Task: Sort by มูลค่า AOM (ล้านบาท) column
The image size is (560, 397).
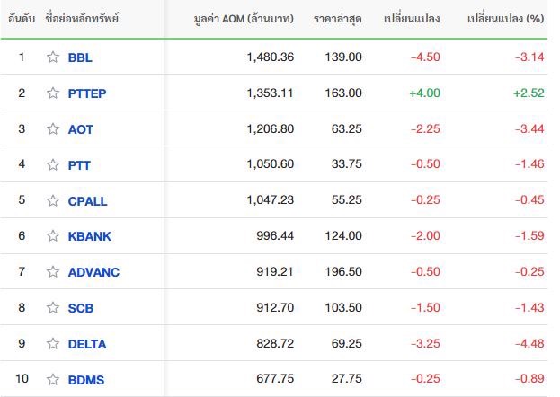Action: pyautogui.click(x=244, y=19)
